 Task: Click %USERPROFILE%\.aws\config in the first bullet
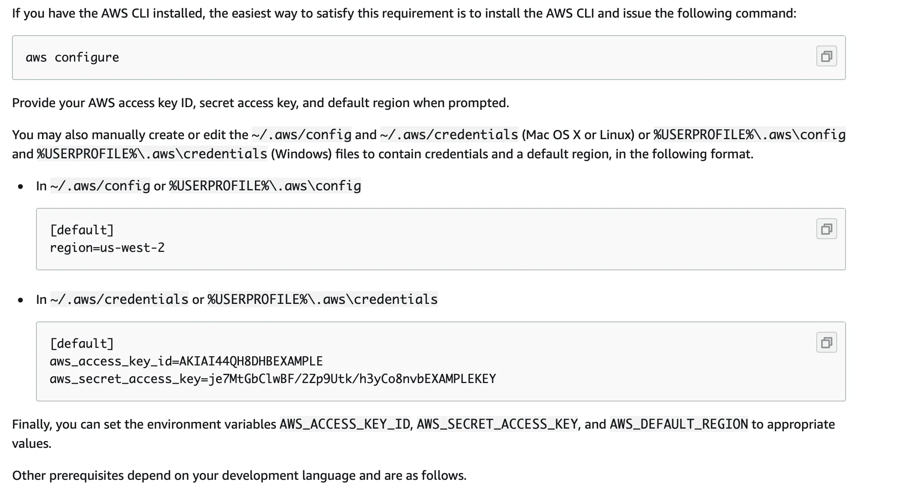coord(265,186)
